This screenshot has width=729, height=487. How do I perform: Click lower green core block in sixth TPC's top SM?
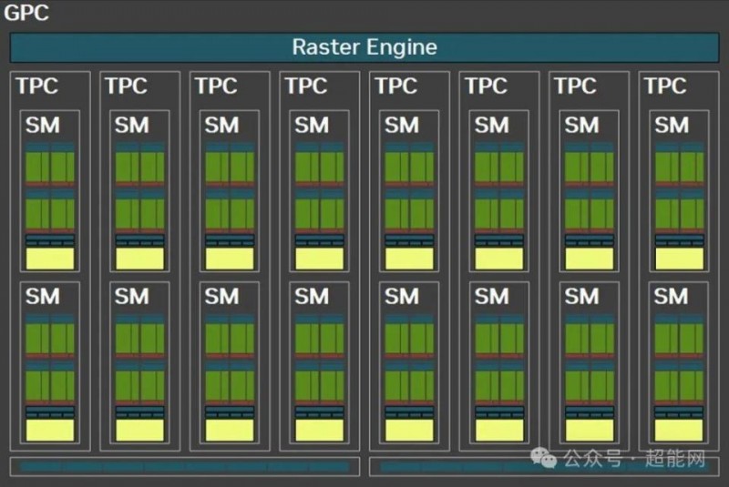pyautogui.click(x=498, y=212)
